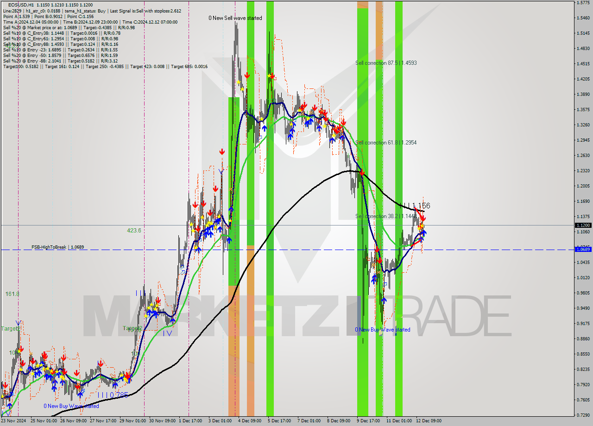The image size is (593, 426).
Task: Click 'New Buy Wave started' beside 9 Dec bands
Action: (383, 330)
